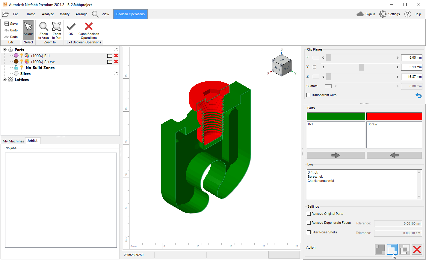Toggle visibility bulb for B-1

pyautogui.click(x=22, y=56)
